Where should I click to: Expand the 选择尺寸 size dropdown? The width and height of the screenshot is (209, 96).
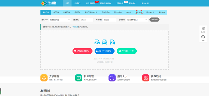(60, 20)
